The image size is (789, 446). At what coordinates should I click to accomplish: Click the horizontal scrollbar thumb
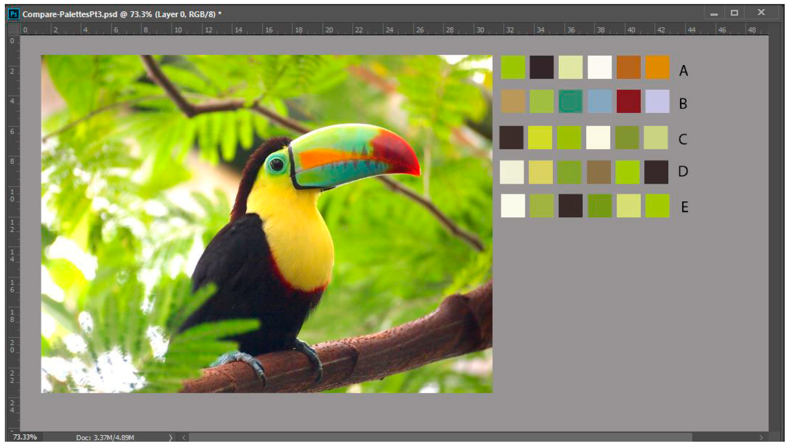pos(440,437)
